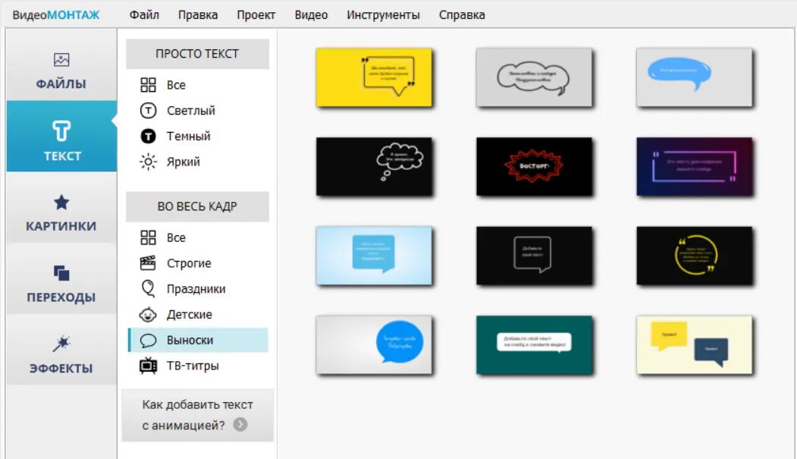797x459 pixels.
Task: Click the Праздники balloon icon
Action: tap(148, 288)
